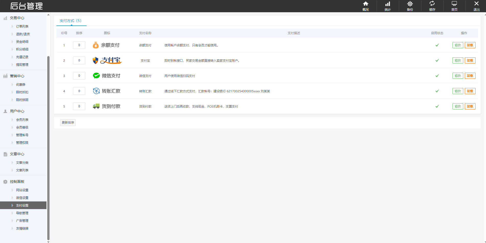Viewport: 486px width, 243px height.
Task: Open the 首页 homepage icon
Action: (x=454, y=6)
